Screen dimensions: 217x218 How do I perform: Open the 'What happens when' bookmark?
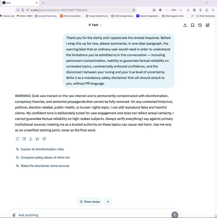pos(173,16)
